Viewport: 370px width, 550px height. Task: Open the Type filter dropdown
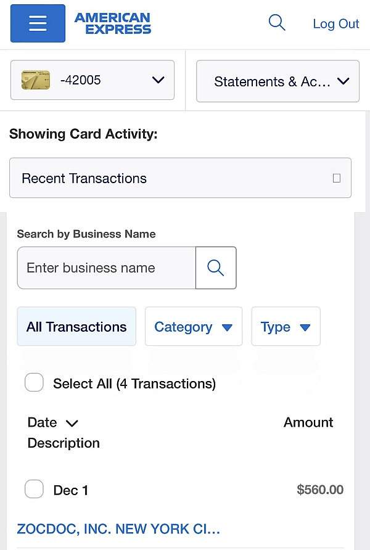pos(286,327)
